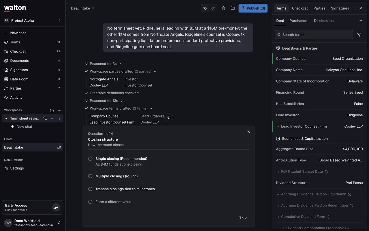This screenshot has width=369, height=231.
Task: Open workspace history clock icon
Action: pos(52,110)
